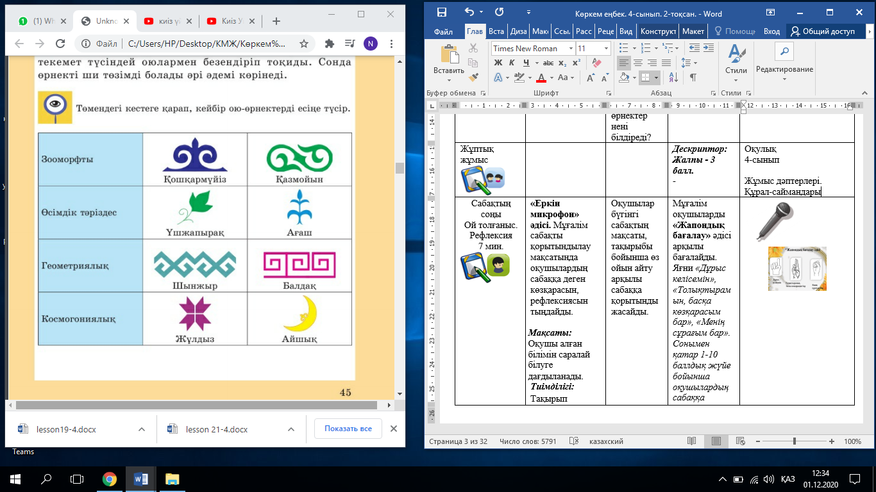Click the Clear Formatting eraser icon

[597, 63]
